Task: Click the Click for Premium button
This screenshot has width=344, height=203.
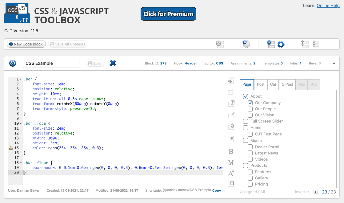Action: [168, 14]
